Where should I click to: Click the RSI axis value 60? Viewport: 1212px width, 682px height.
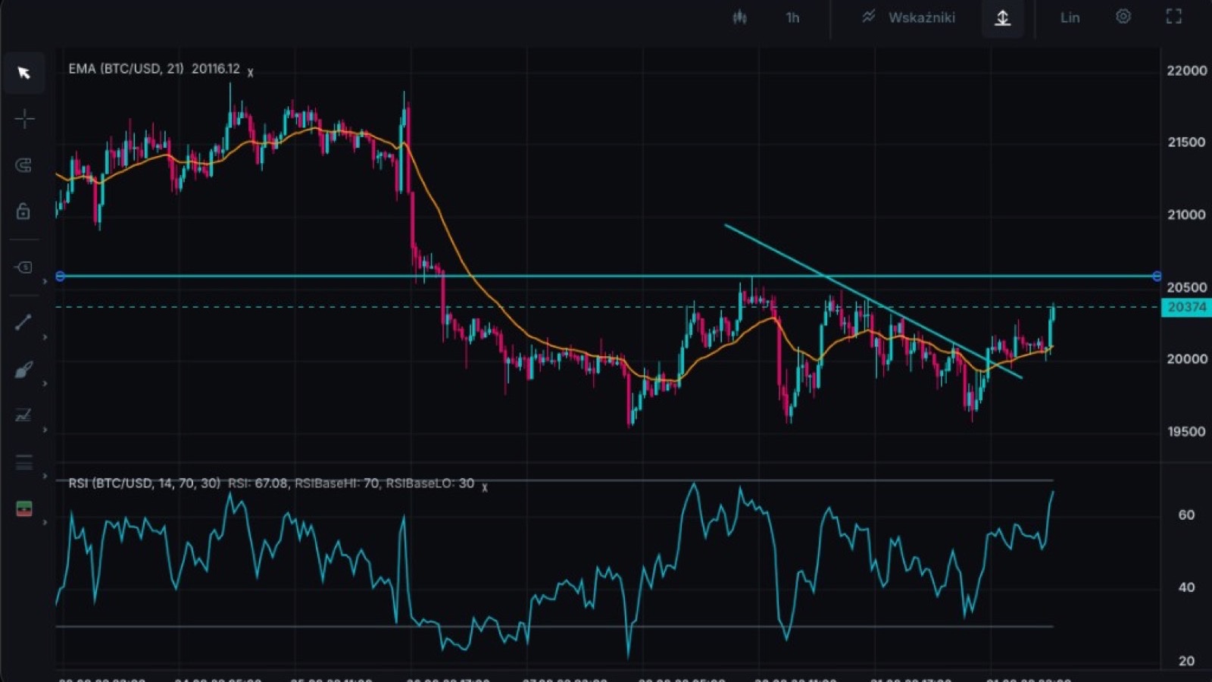[x=1187, y=515]
